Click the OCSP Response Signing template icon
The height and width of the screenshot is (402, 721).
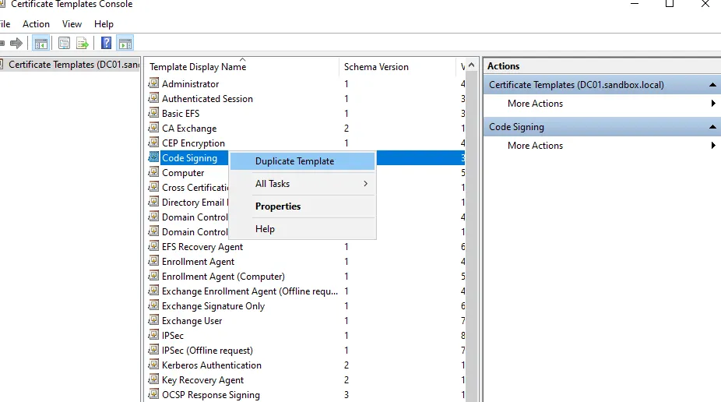[154, 395]
